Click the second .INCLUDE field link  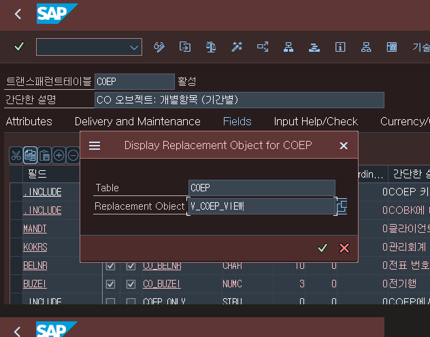[x=42, y=210]
